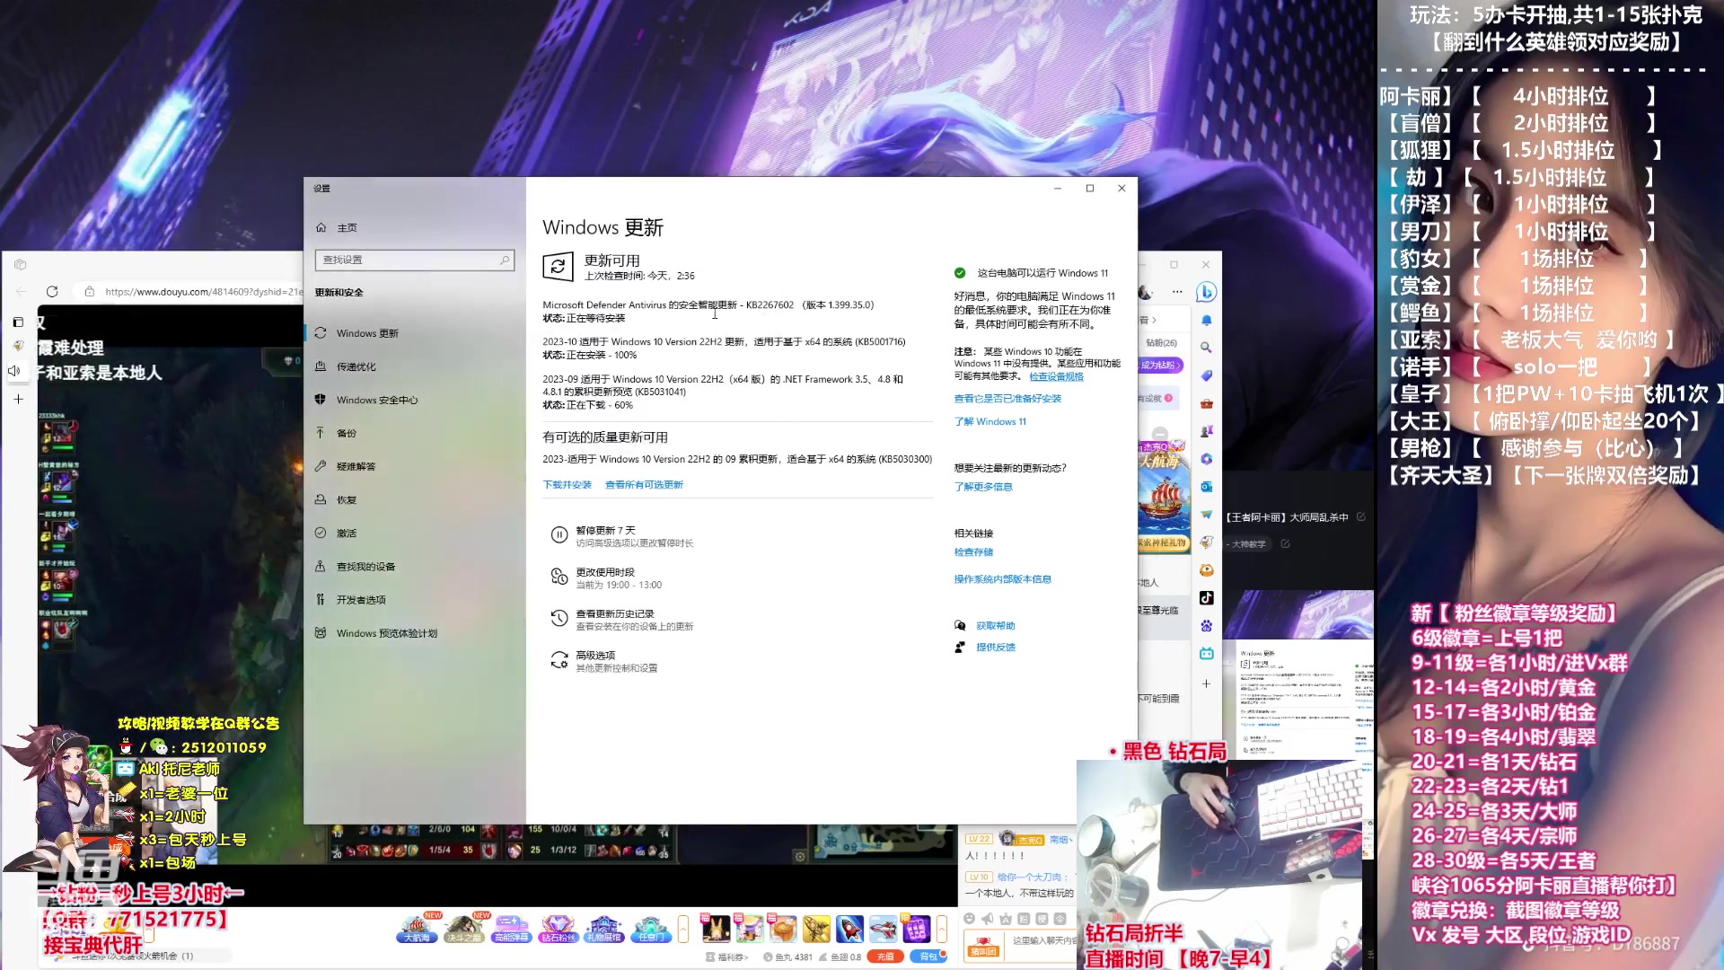Mute the stream with the speaker icon
The image size is (1724, 970).
pos(13,369)
